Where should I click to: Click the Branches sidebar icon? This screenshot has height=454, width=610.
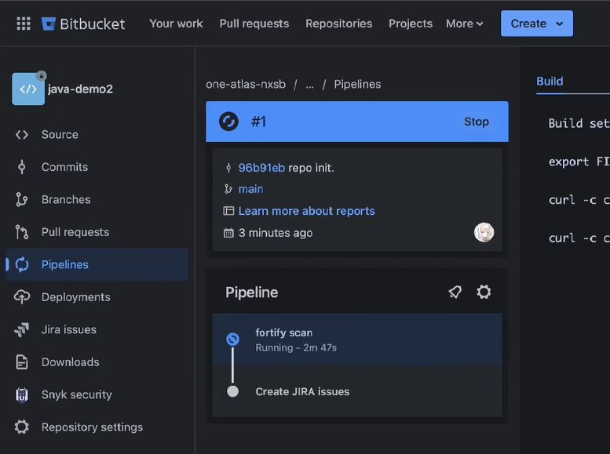22,199
